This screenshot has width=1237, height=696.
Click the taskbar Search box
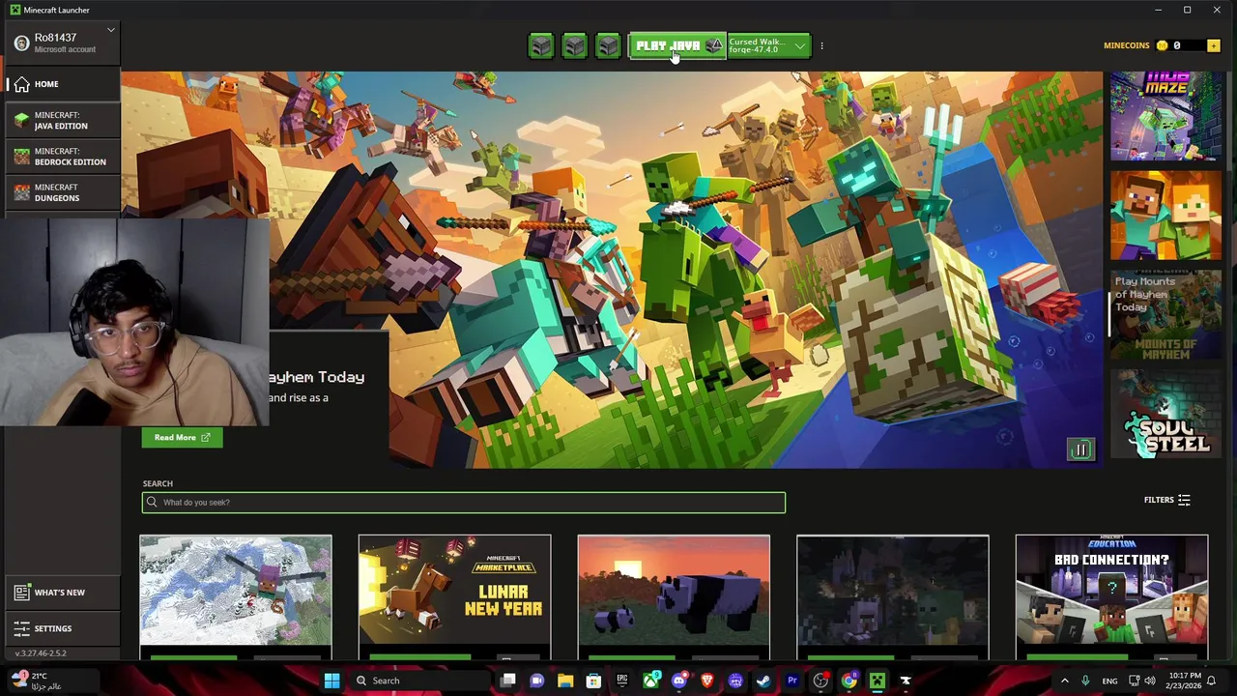419,681
